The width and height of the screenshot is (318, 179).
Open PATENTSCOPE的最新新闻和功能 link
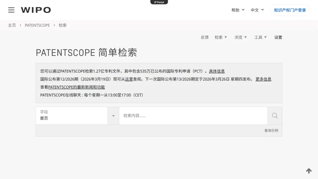[x=77, y=87]
